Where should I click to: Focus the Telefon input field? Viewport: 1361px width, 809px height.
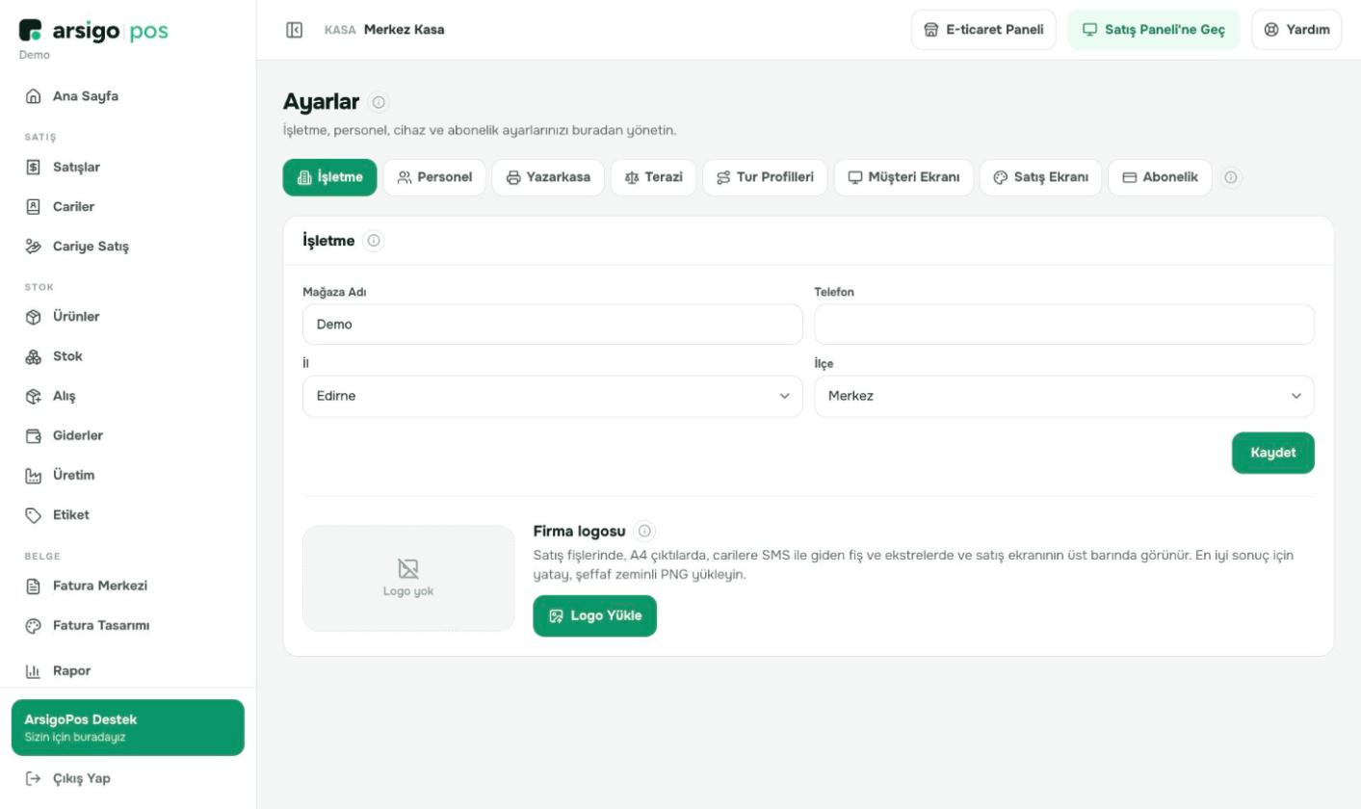pos(1064,325)
